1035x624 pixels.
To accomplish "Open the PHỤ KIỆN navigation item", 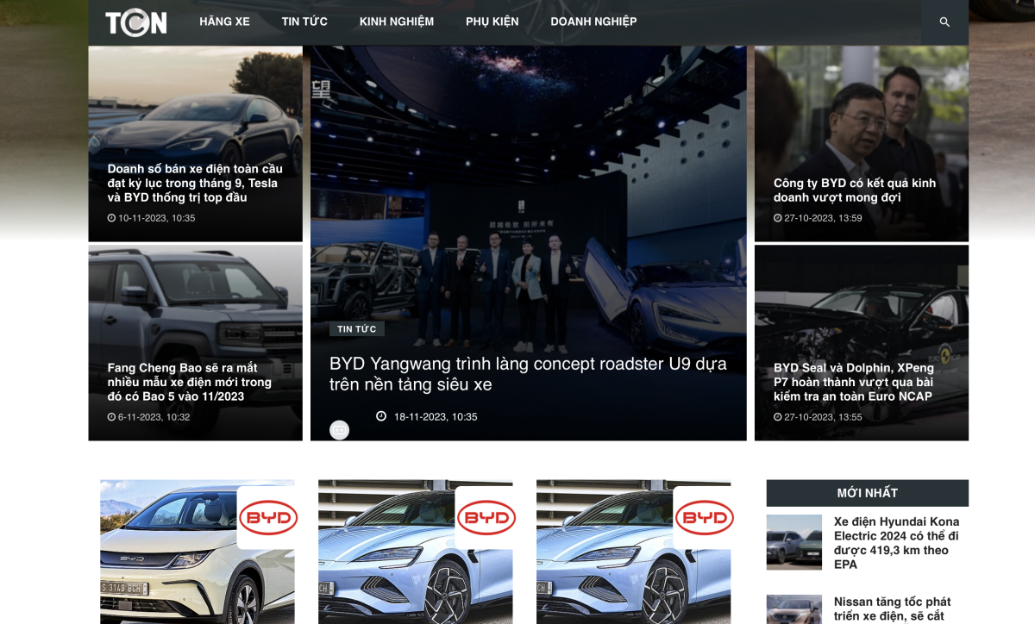I will (x=492, y=22).
